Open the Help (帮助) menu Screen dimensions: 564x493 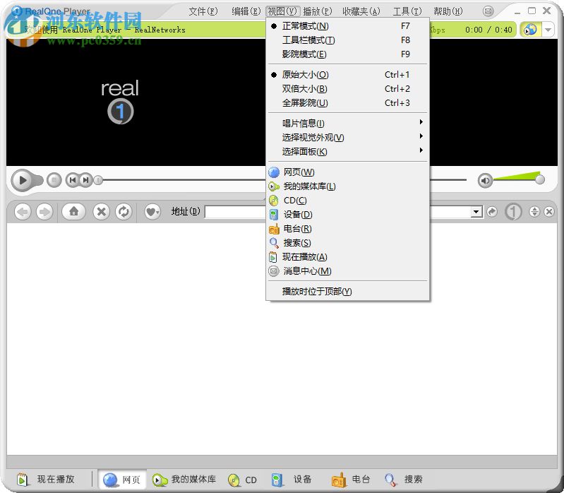448,11
